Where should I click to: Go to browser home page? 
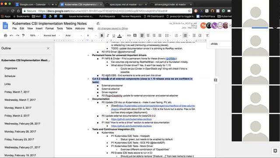(18, 11)
